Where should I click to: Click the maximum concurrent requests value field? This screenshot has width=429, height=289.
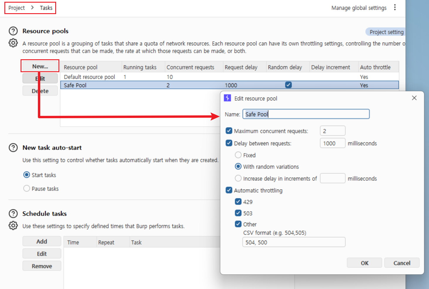pos(333,131)
